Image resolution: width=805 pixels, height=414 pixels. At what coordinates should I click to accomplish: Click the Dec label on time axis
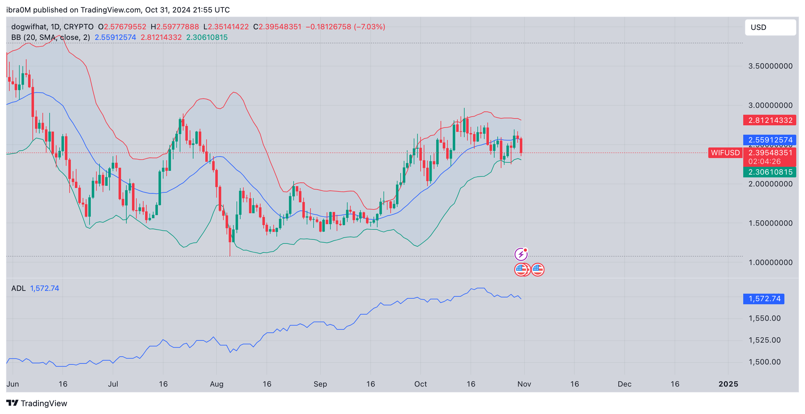click(x=625, y=384)
